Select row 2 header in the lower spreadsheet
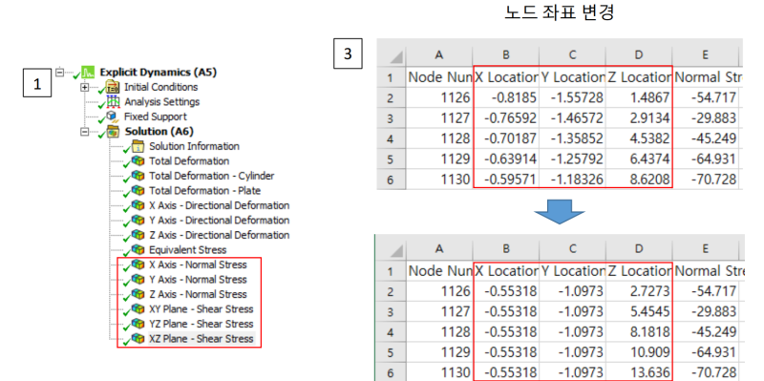The image size is (764, 381). point(392,291)
